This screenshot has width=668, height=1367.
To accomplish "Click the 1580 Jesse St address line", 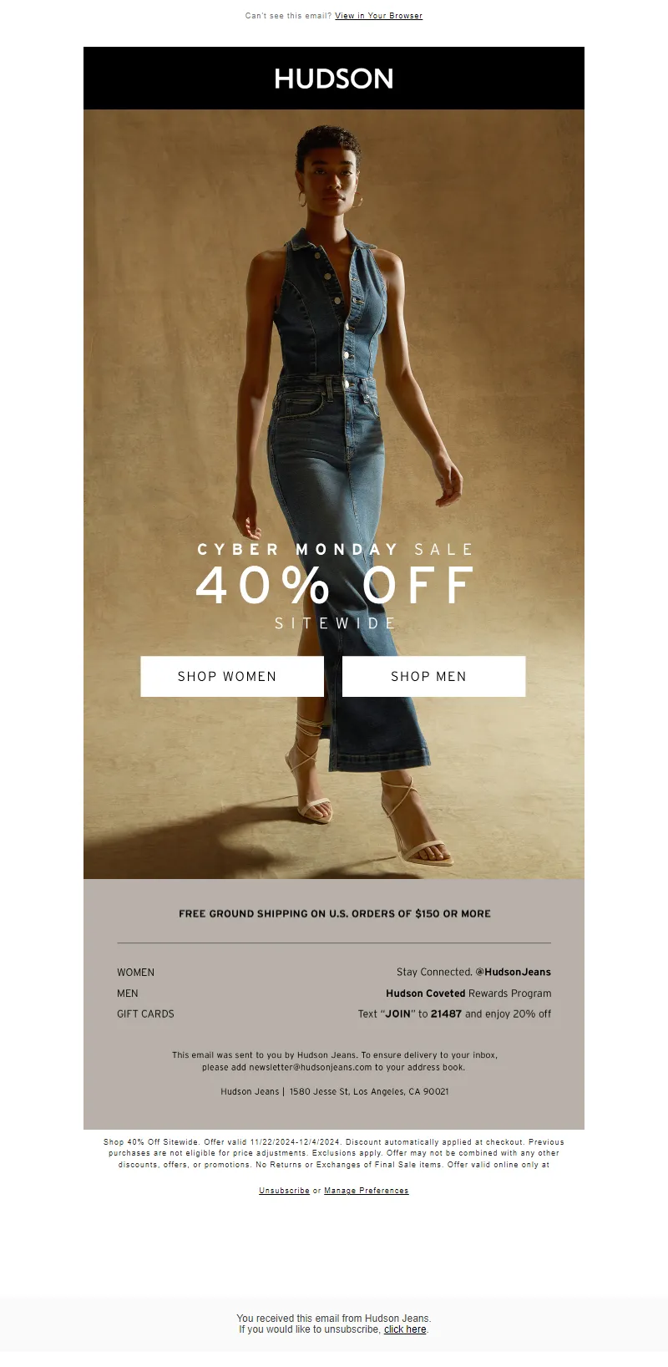I will (369, 1091).
